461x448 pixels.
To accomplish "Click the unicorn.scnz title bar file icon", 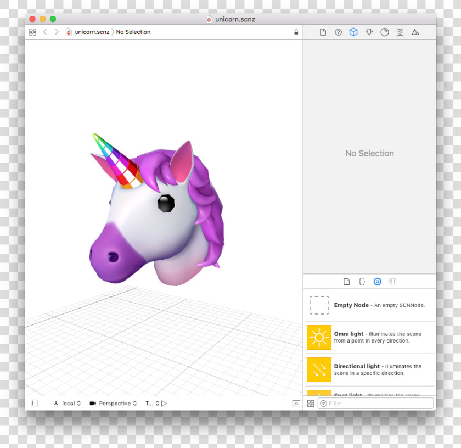I will point(209,19).
